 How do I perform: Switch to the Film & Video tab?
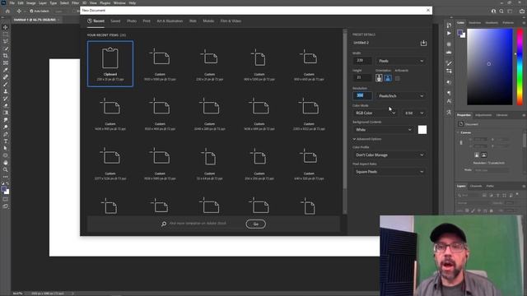tap(231, 21)
